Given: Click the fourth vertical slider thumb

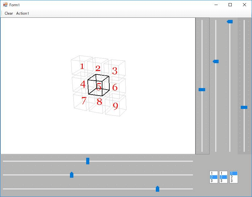Looking at the screenshot, I should [244, 107].
